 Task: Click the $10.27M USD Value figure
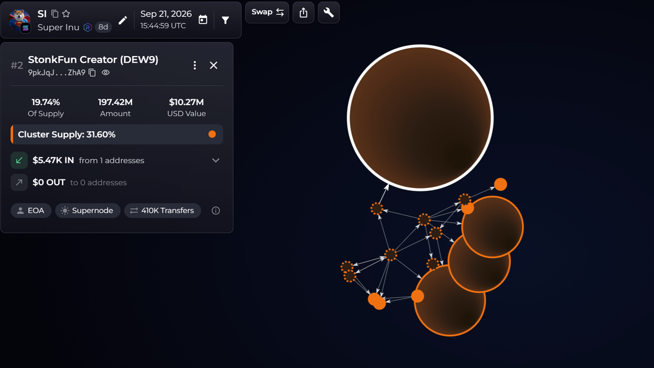click(186, 102)
